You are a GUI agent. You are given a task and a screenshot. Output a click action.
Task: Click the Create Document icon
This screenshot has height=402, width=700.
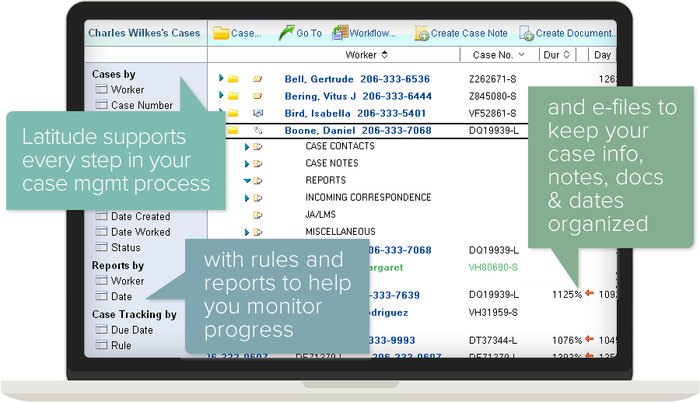point(527,33)
